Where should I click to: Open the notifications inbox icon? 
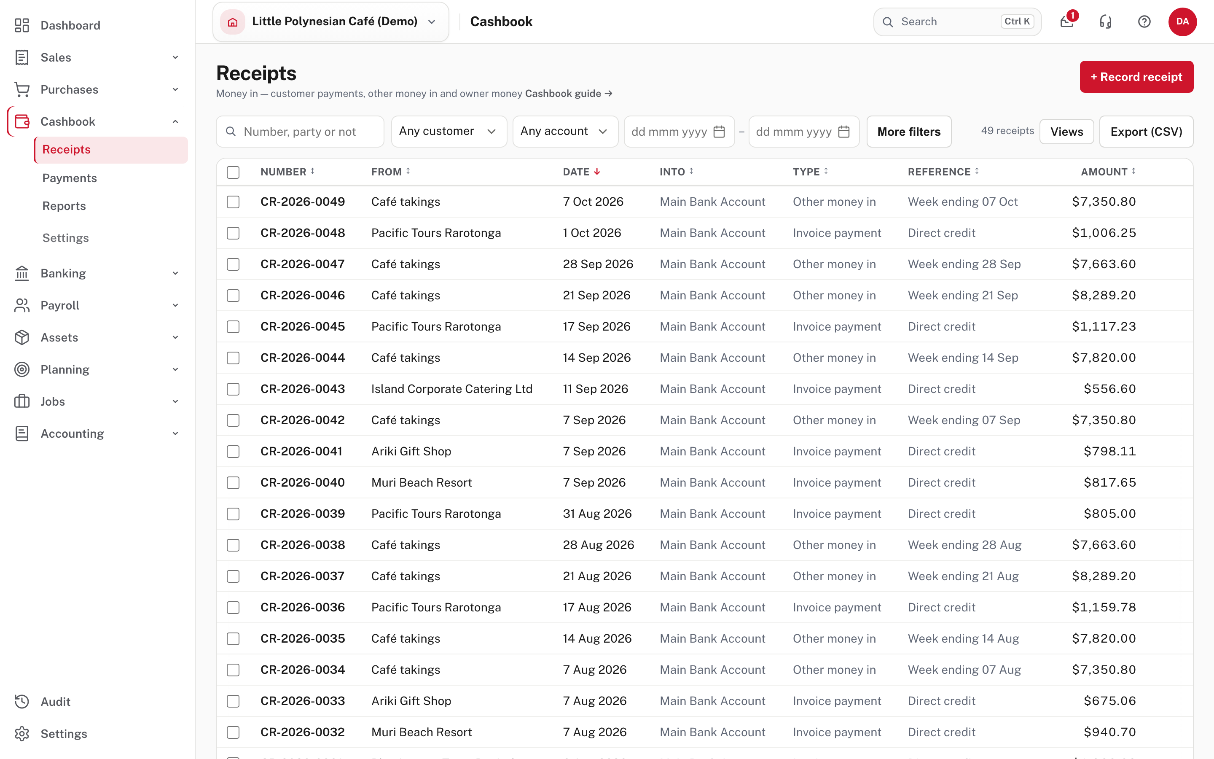point(1067,22)
